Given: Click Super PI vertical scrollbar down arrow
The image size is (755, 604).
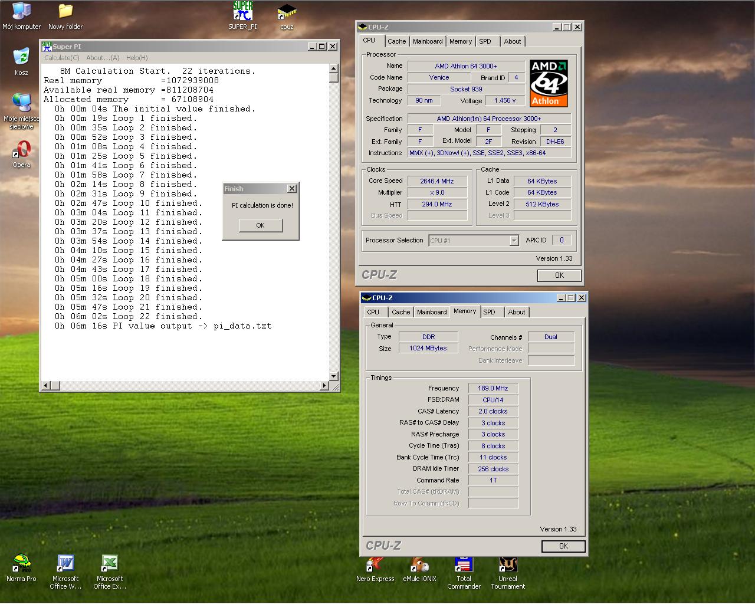Looking at the screenshot, I should click(x=333, y=376).
